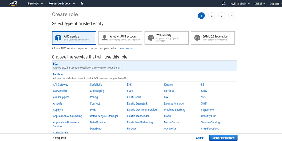Choose Application Auto Scaling service
Screen dimensions: 282x141
pyautogui.click(x=67, y=116)
